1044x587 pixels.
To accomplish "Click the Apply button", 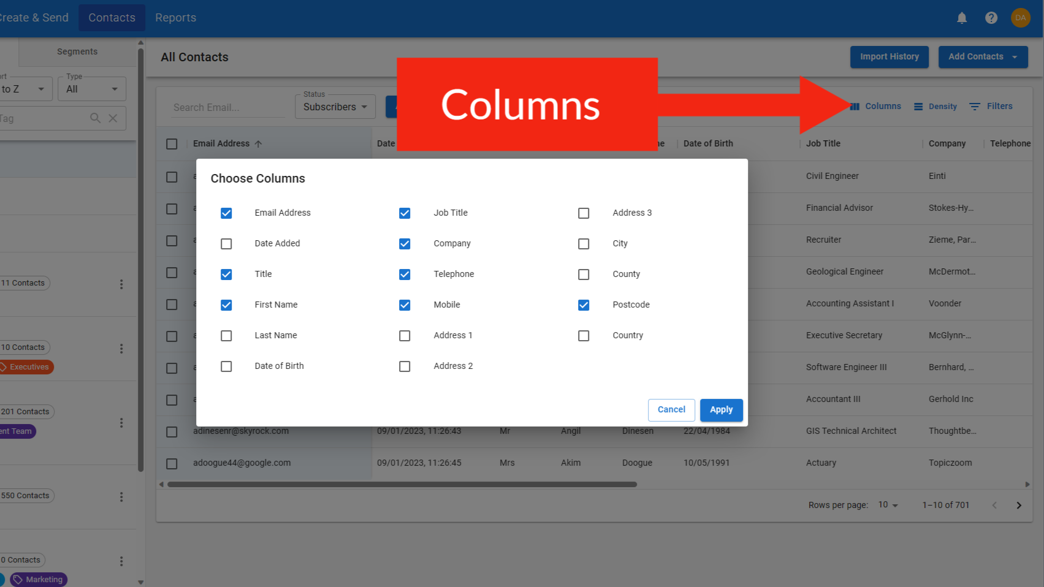I will (721, 410).
